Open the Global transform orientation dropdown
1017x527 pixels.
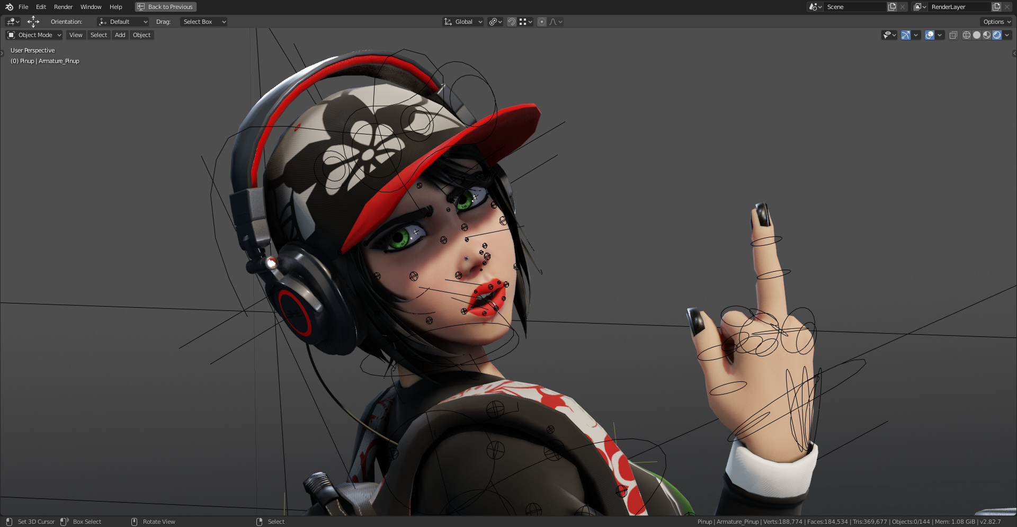[x=463, y=22]
